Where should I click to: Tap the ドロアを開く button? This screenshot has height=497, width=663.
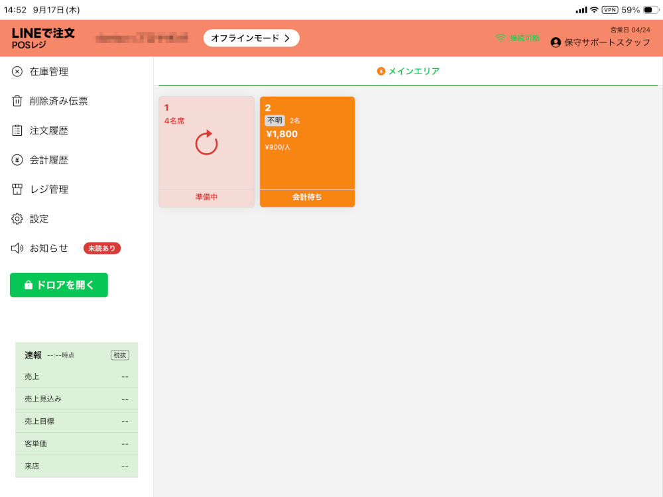coord(59,285)
